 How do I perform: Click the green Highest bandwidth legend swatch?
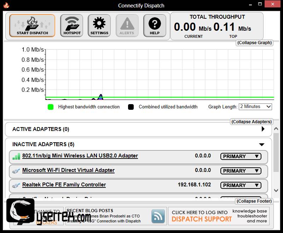coord(51,107)
